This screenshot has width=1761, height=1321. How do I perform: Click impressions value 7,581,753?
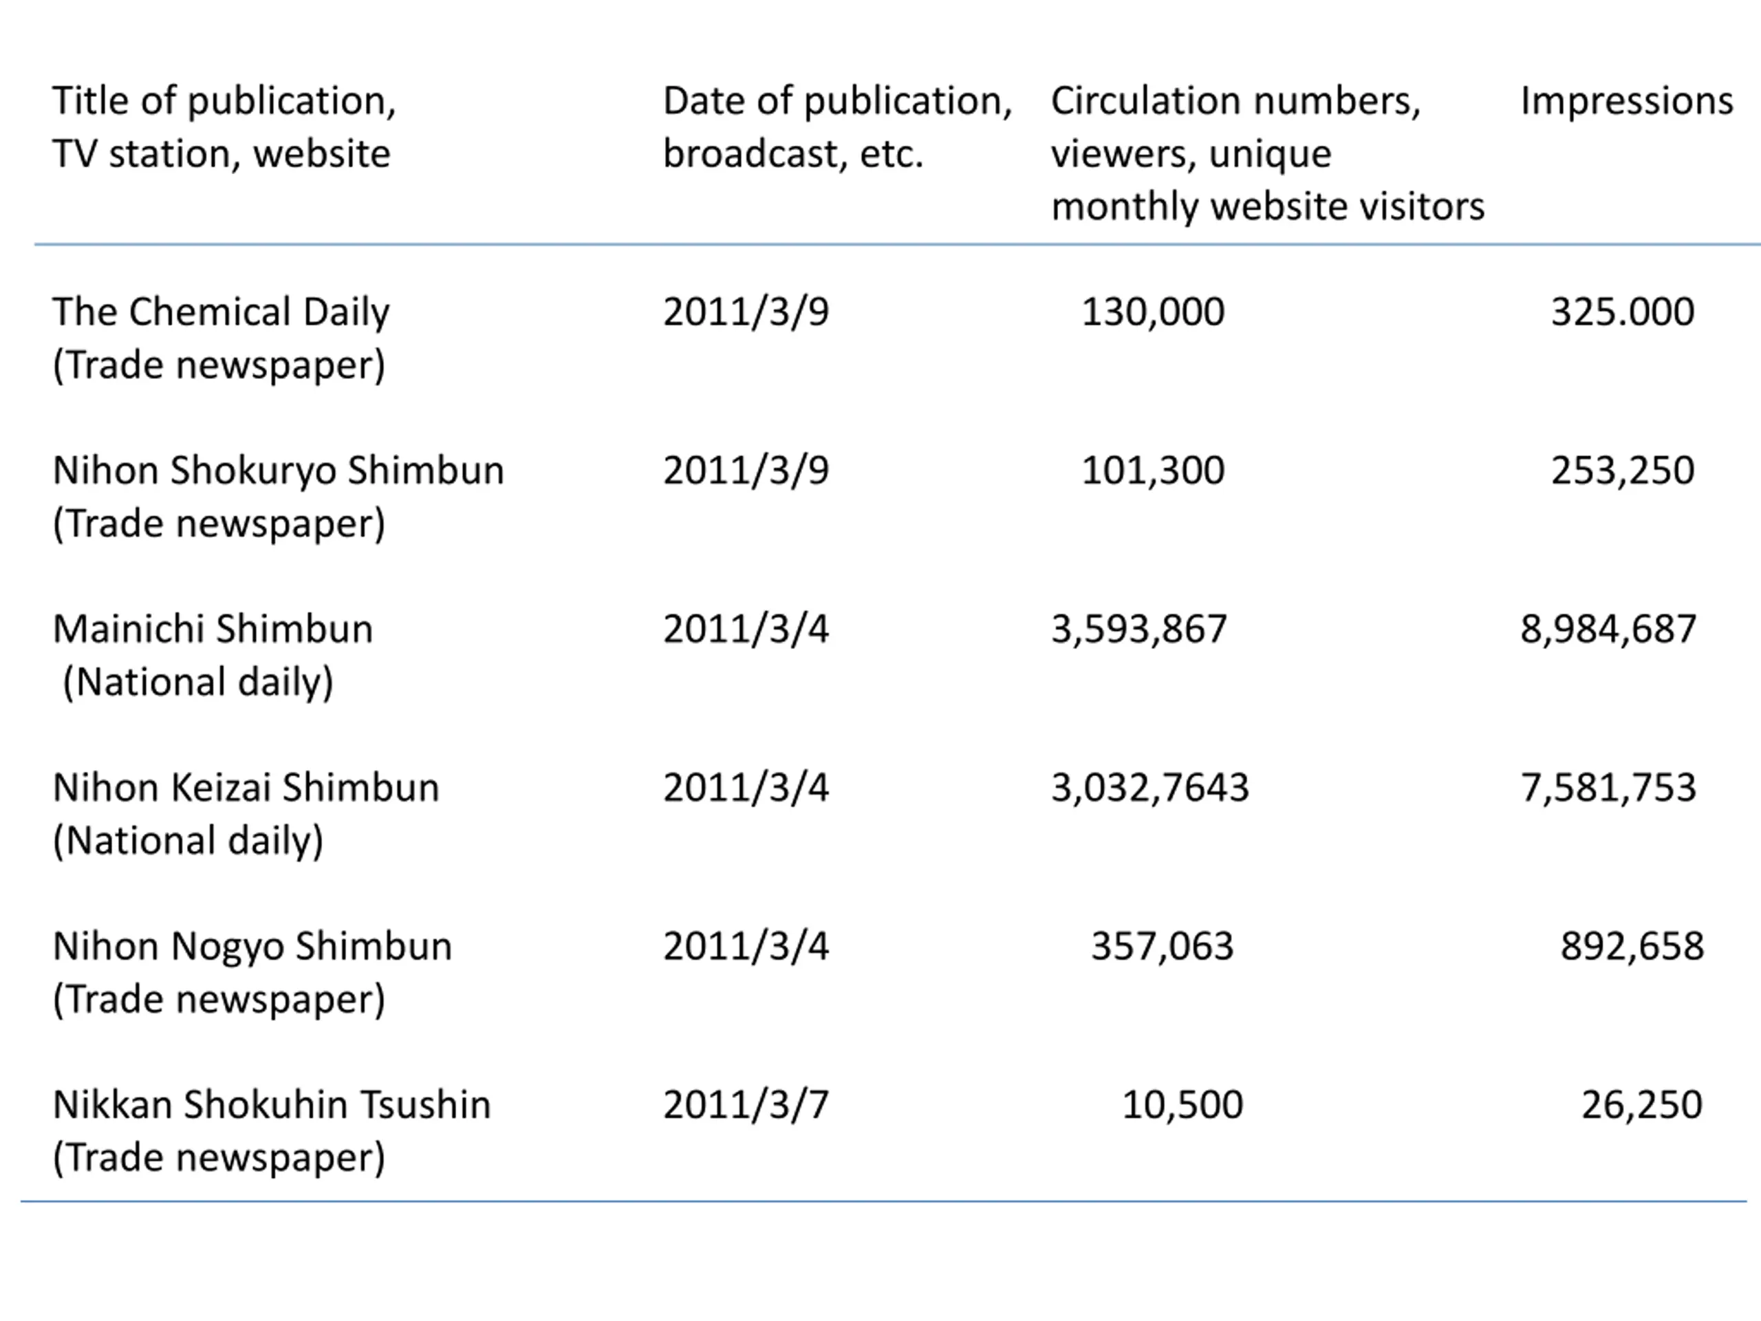coord(1609,788)
